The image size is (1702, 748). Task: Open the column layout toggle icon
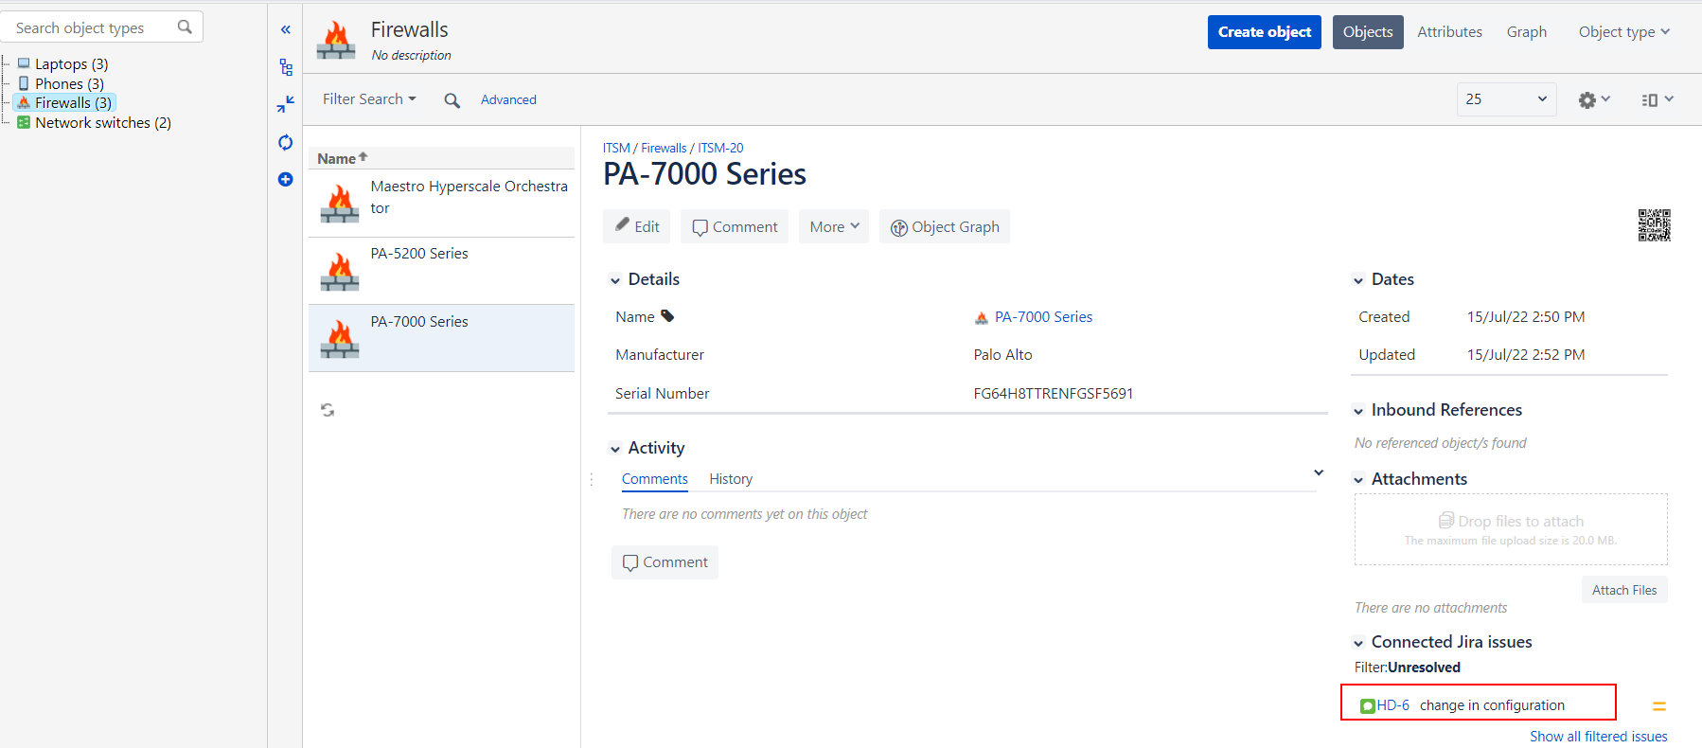(1657, 99)
